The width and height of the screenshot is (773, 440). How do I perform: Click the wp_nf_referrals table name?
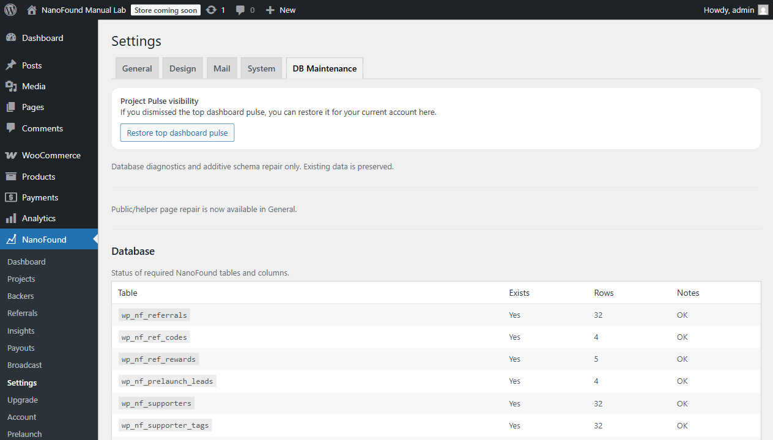click(154, 315)
